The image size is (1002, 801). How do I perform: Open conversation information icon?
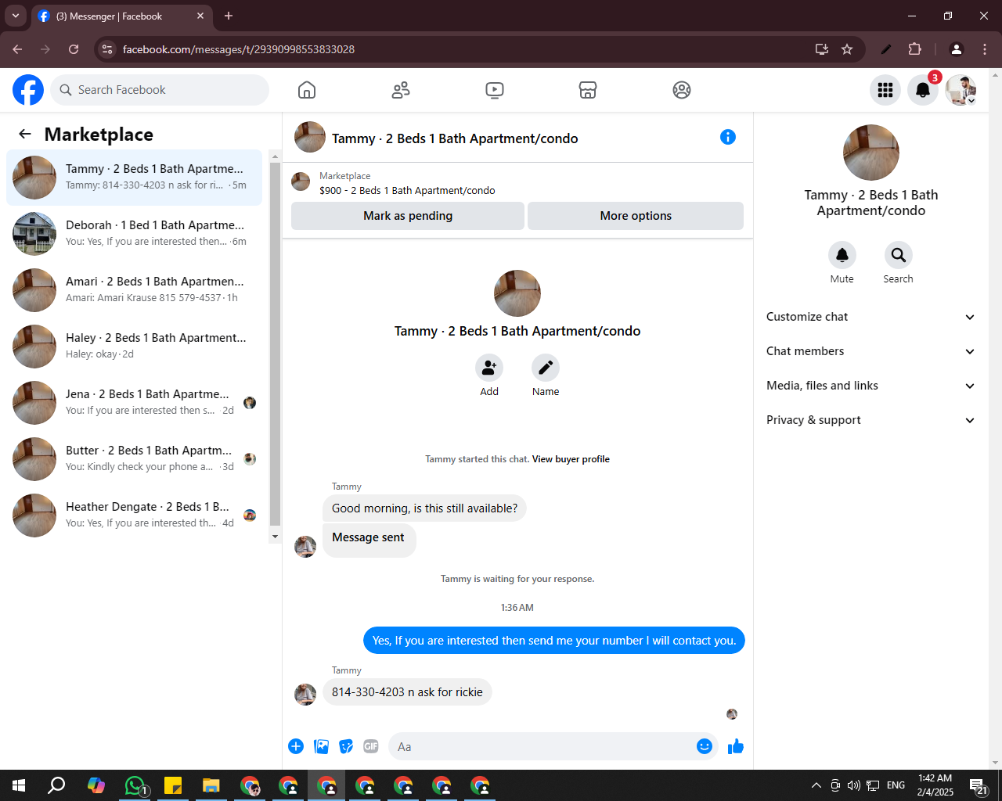coord(728,137)
